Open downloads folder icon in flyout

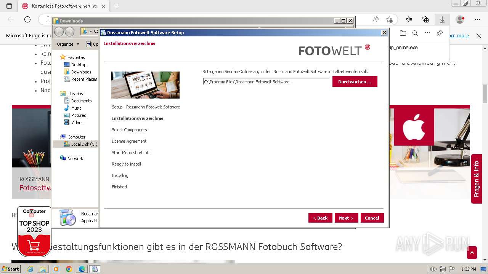403,33
